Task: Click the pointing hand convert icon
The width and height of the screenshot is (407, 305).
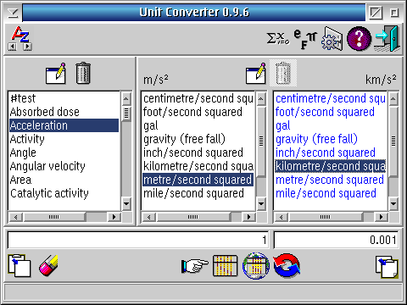Action: 194,265
